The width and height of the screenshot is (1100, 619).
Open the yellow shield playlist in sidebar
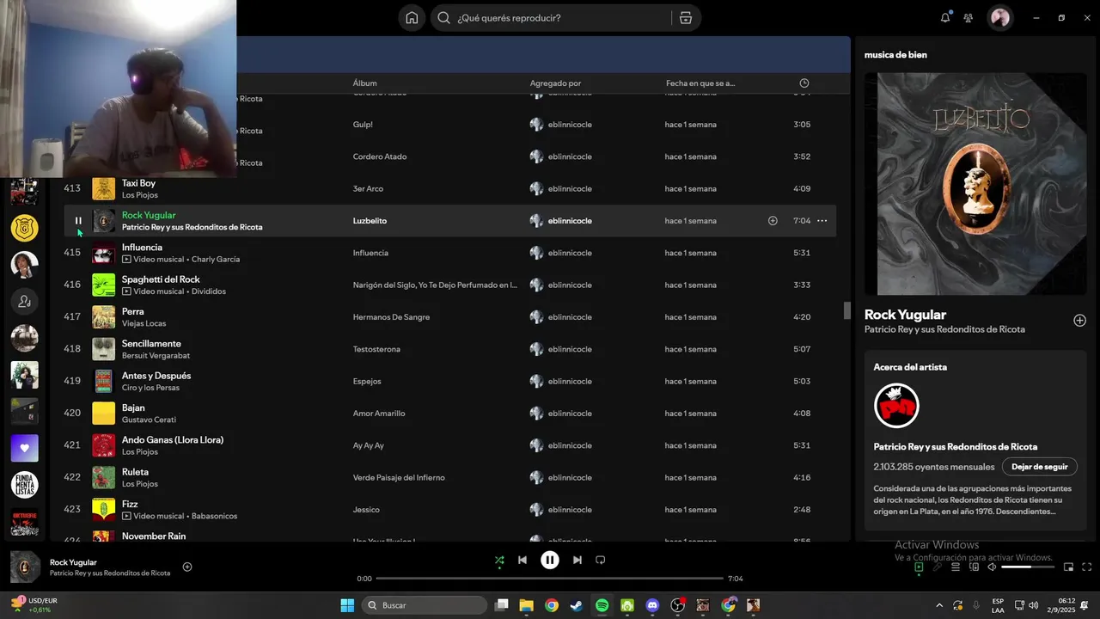pyautogui.click(x=24, y=228)
